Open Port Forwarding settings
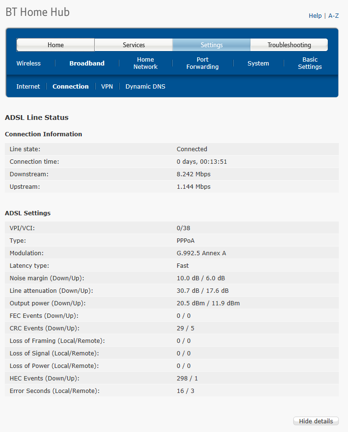Screen dimensions: 348x432 (x=202, y=63)
